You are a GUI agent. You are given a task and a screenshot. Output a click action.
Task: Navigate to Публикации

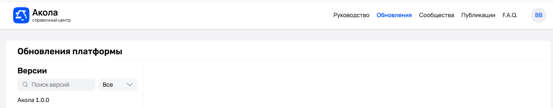click(478, 15)
